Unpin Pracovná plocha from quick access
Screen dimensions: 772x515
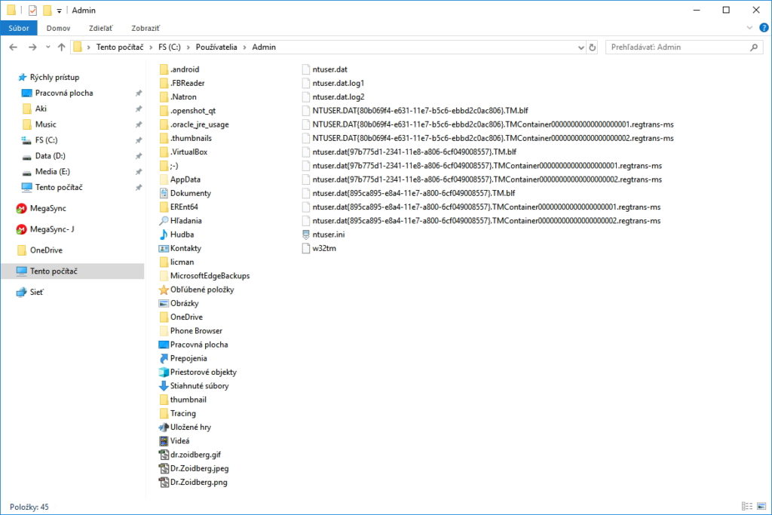pyautogui.click(x=138, y=93)
